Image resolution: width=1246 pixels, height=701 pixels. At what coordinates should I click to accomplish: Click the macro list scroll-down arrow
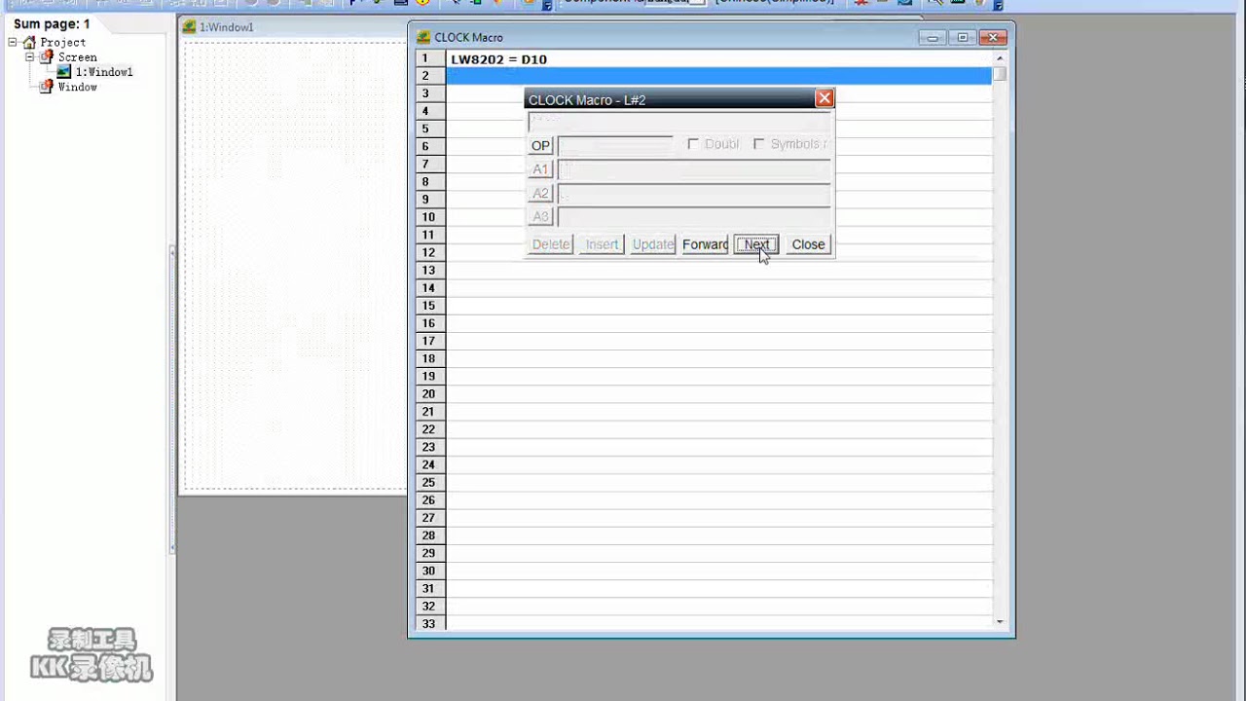coord(1000,622)
